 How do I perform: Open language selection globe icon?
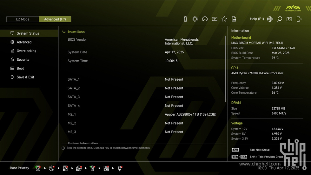click(x=270, y=19)
